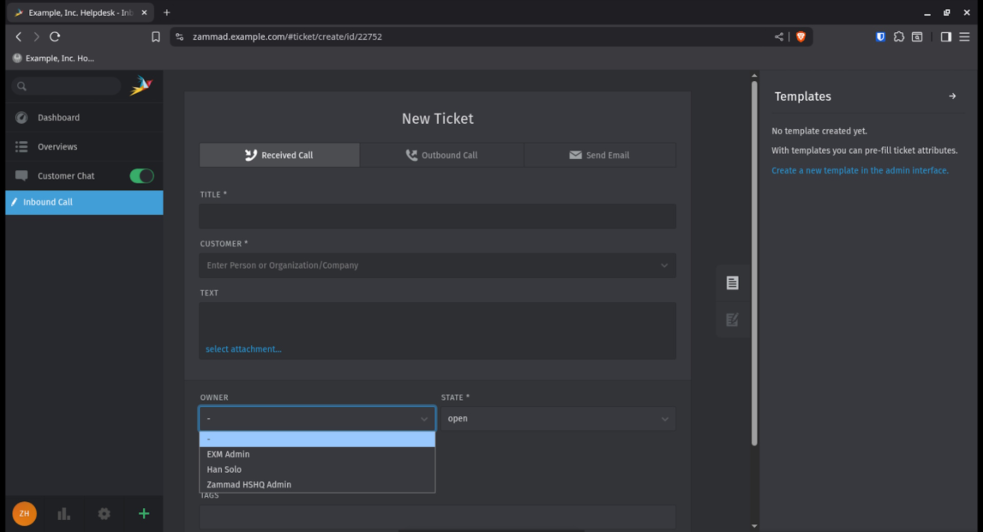This screenshot has width=983, height=532.
Task: Open admin settings gear icon
Action: point(104,514)
